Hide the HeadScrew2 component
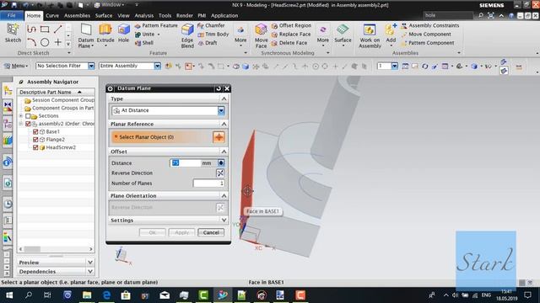The width and height of the screenshot is (540, 303). click(35, 148)
